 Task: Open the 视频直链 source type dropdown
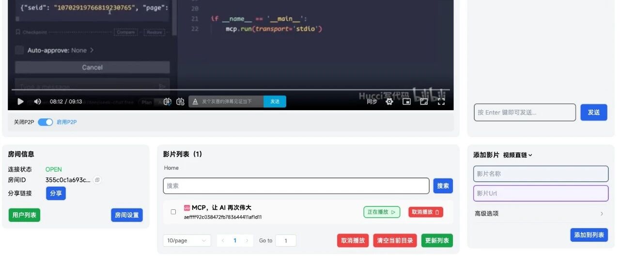518,155
